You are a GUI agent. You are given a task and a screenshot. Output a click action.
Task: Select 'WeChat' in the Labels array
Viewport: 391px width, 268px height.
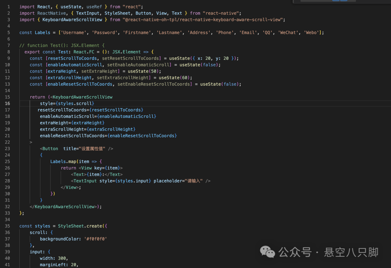click(288, 33)
